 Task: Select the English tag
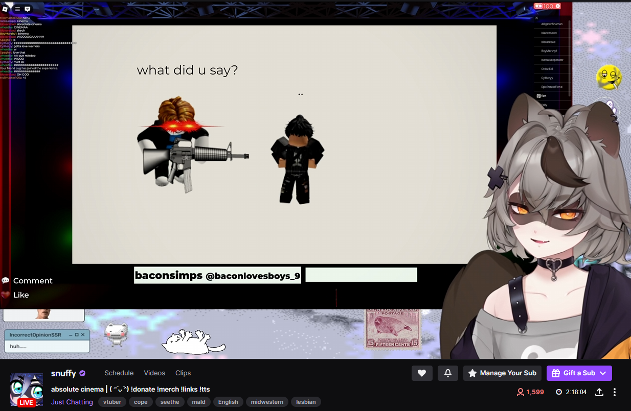tap(228, 402)
